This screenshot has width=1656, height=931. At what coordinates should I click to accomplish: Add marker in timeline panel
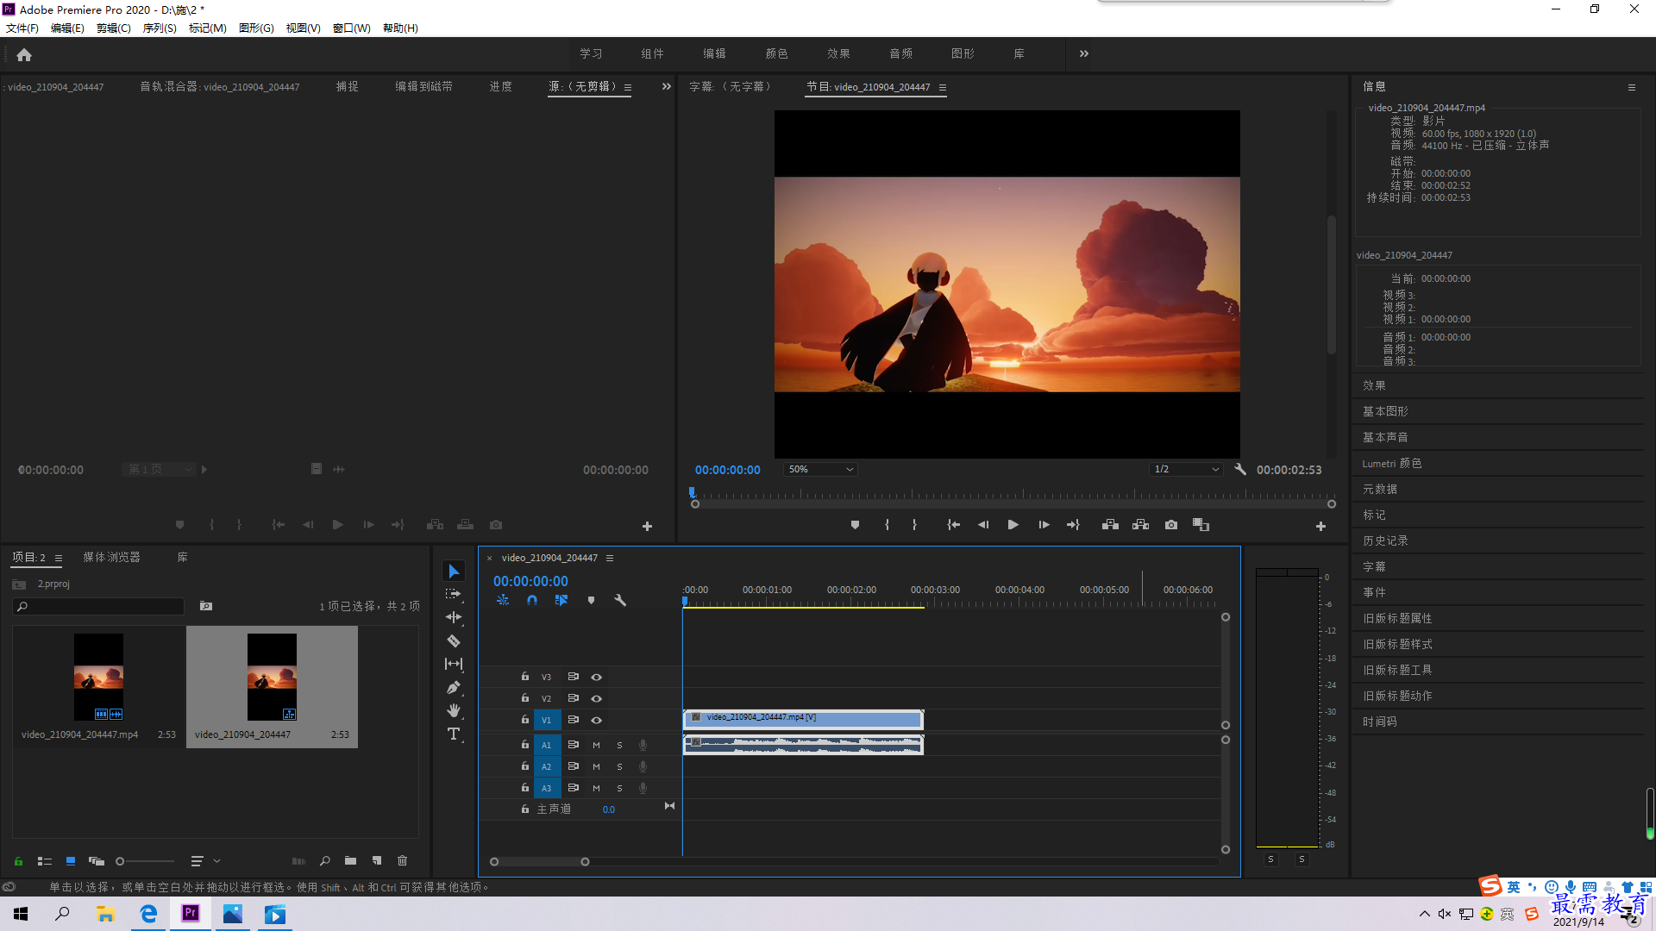(x=591, y=600)
